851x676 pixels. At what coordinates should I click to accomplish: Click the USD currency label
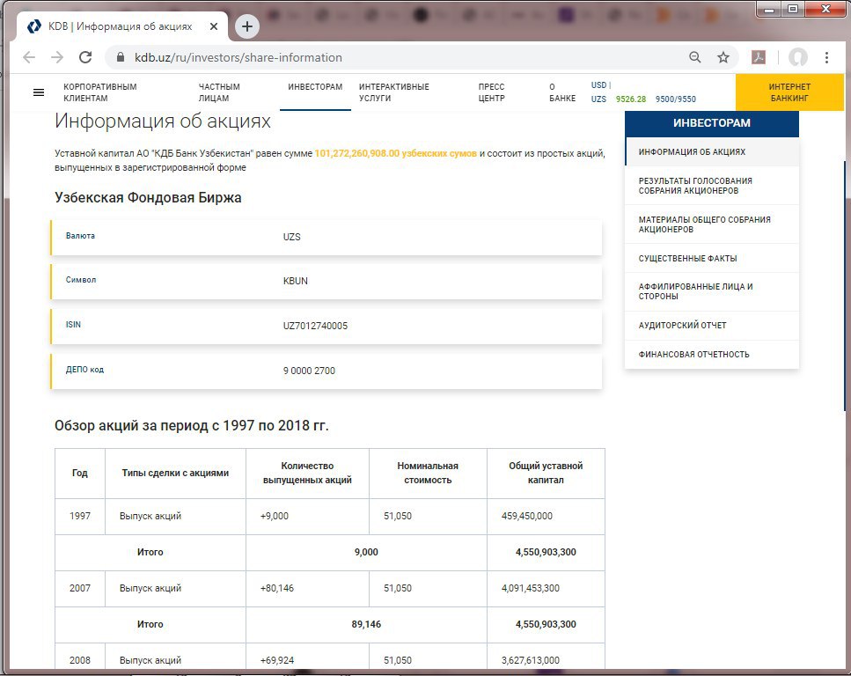598,85
